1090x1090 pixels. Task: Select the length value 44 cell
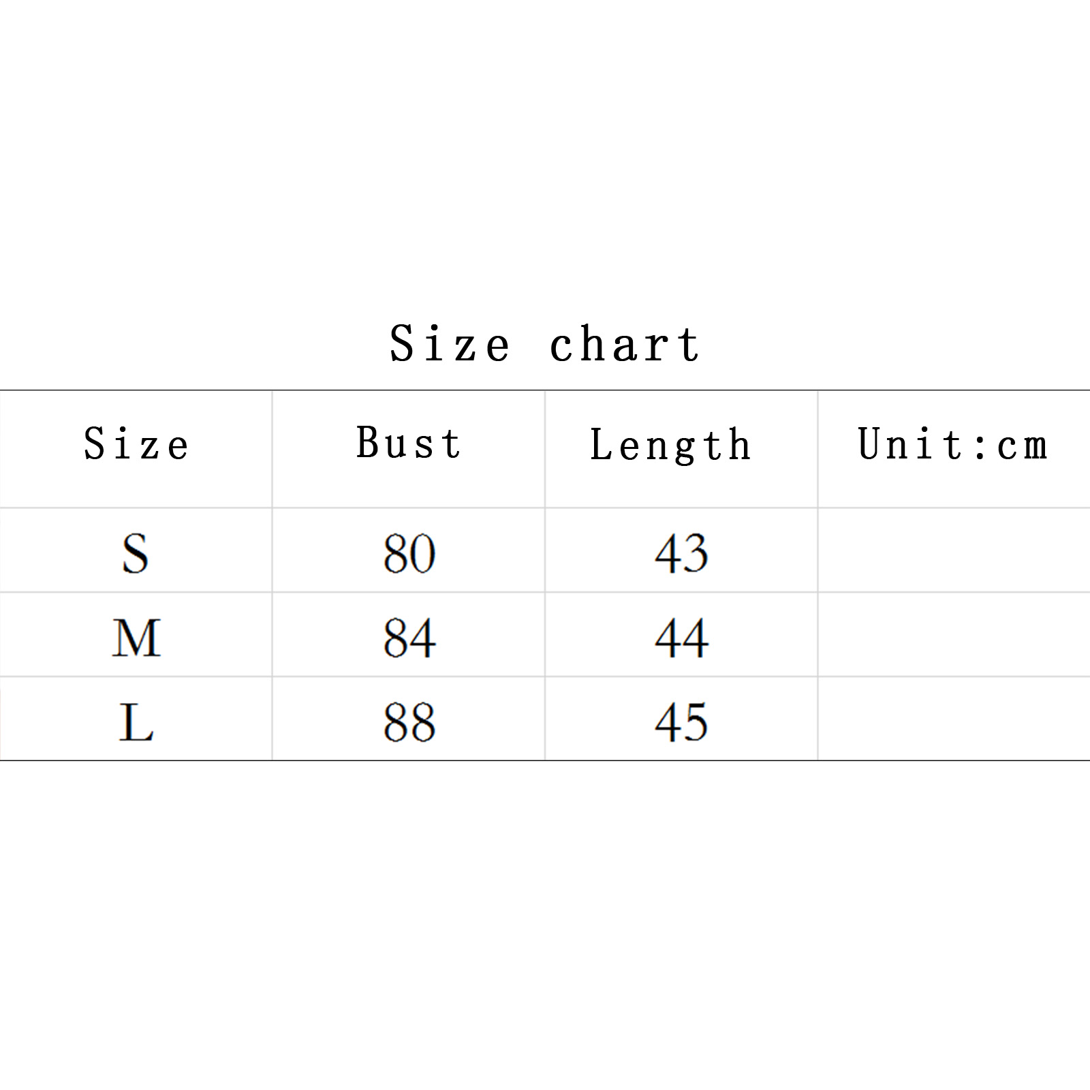[x=681, y=638]
